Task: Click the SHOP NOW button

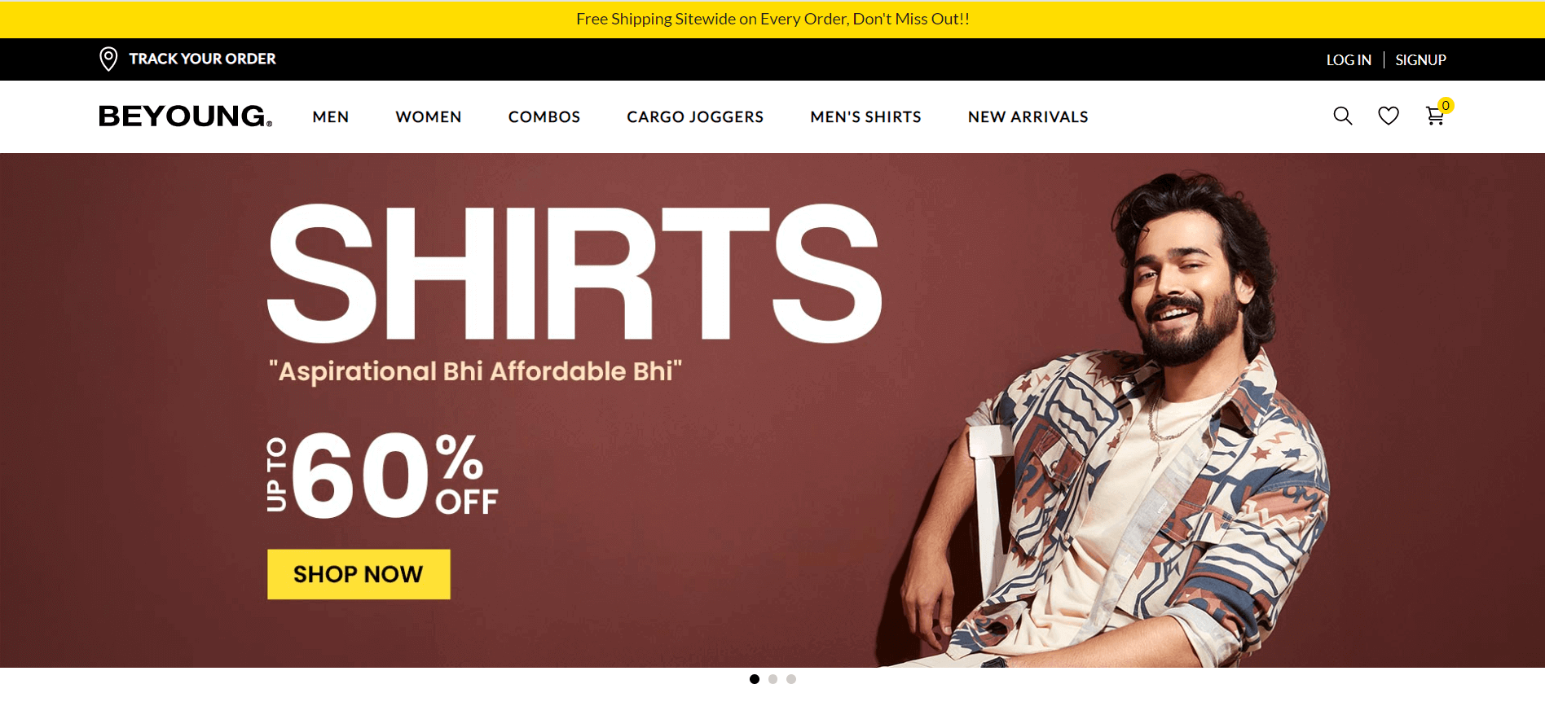Action: (359, 574)
